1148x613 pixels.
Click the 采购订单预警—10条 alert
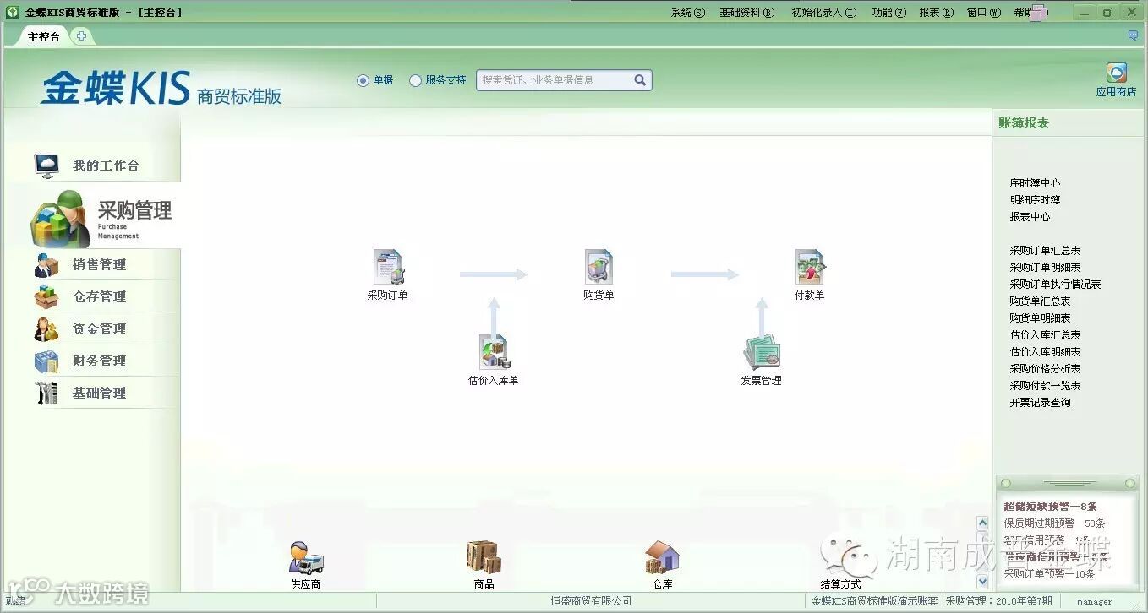[1049, 574]
